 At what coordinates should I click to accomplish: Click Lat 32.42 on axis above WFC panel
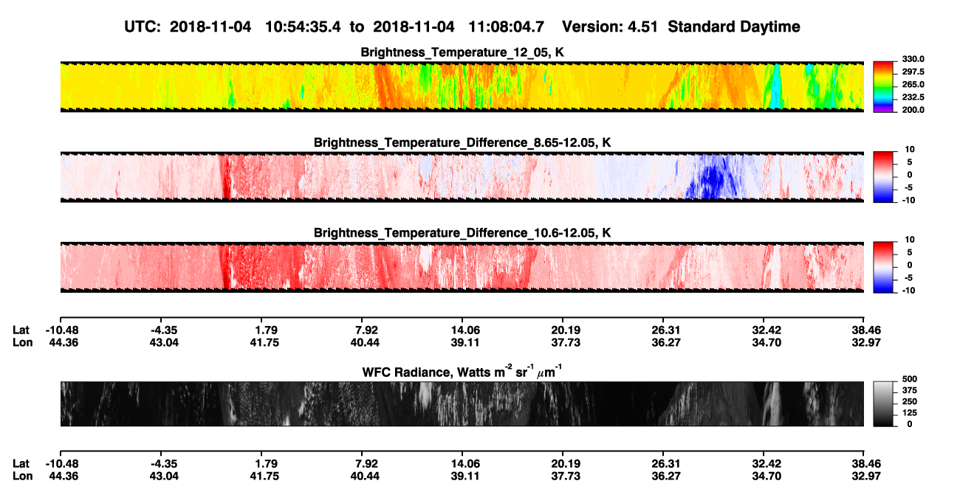tap(765, 330)
